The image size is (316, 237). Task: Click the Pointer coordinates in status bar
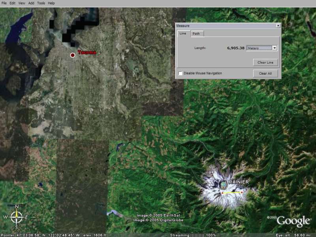point(40,235)
